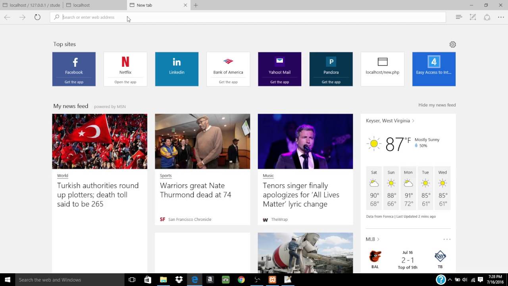Click the address bar search field
Image resolution: width=508 pixels, height=286 pixels.
[248, 17]
